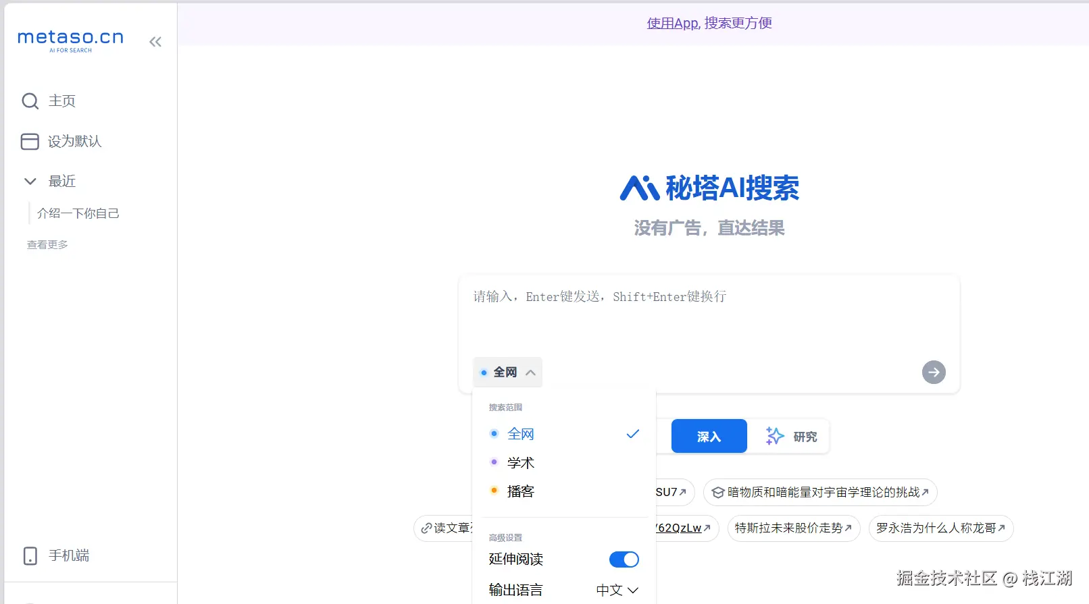Collapse the 最近 section chevron

point(30,181)
